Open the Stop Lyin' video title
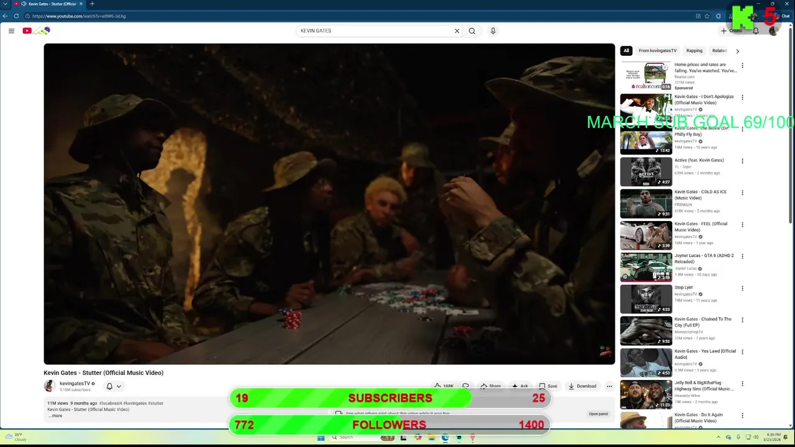Viewport: 795px width, 447px height. [x=684, y=287]
